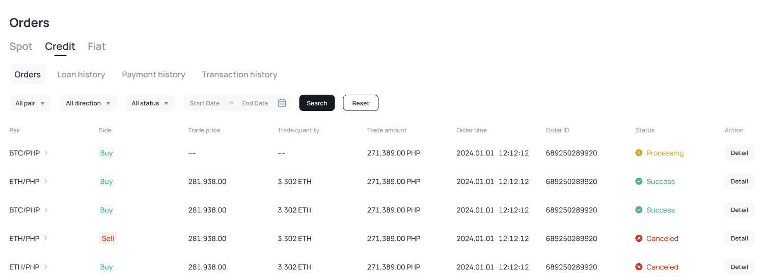The width and height of the screenshot is (764, 280).
Task: Click the black Search button
Action: click(317, 103)
